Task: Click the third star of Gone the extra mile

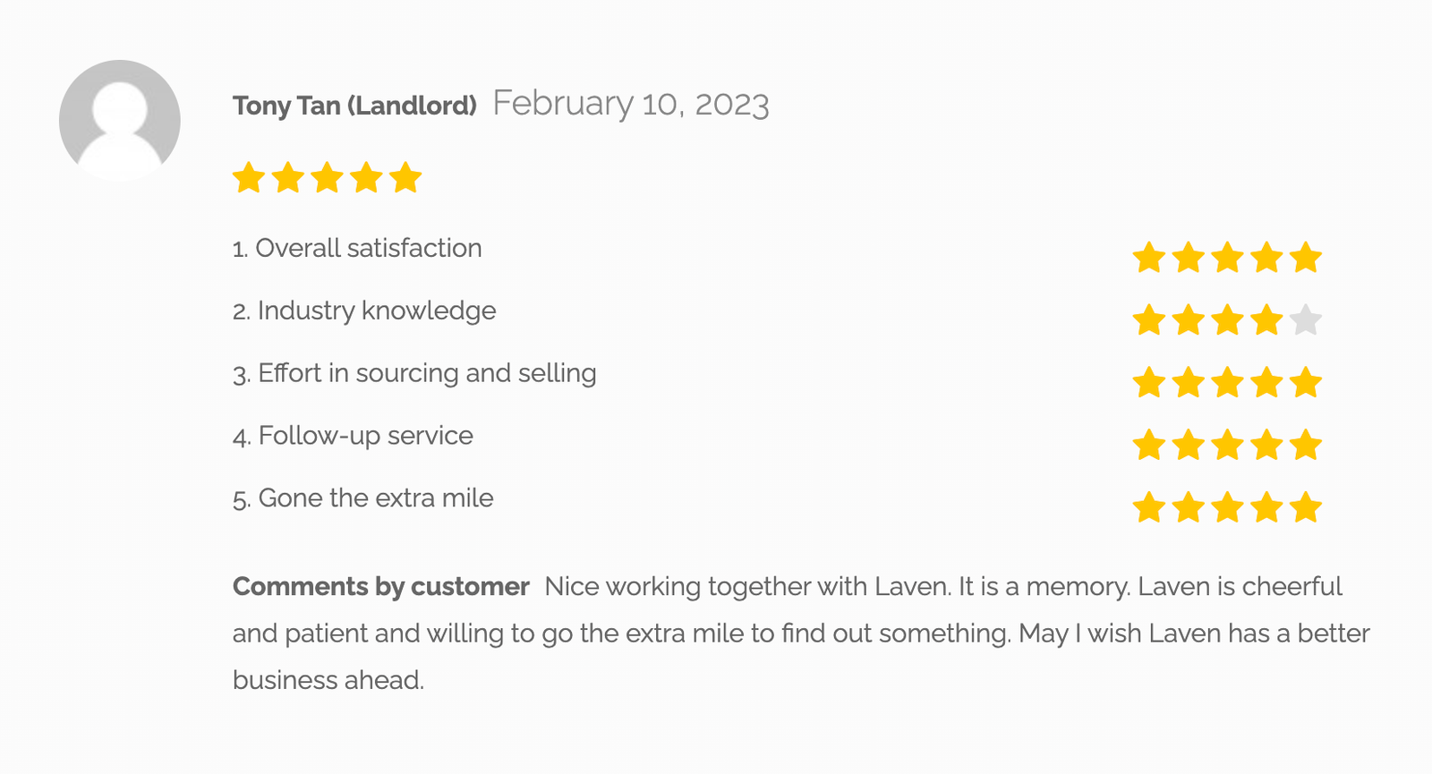Action: click(x=1227, y=507)
